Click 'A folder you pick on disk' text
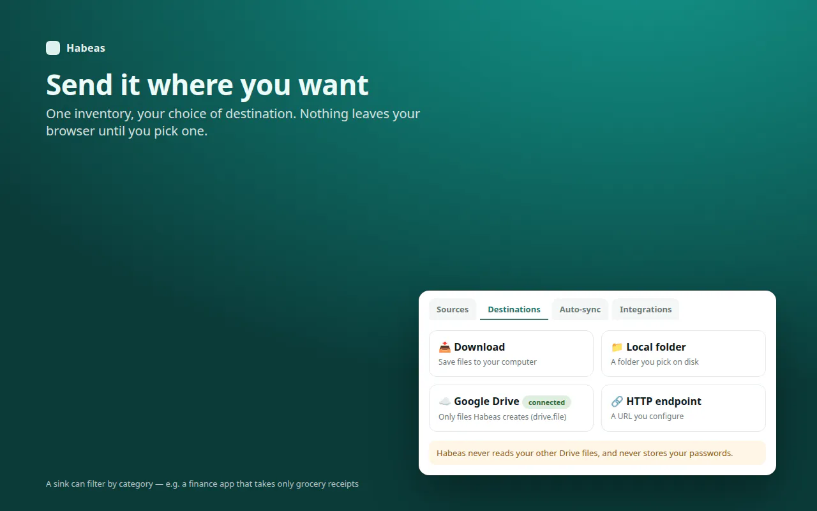 tap(655, 362)
